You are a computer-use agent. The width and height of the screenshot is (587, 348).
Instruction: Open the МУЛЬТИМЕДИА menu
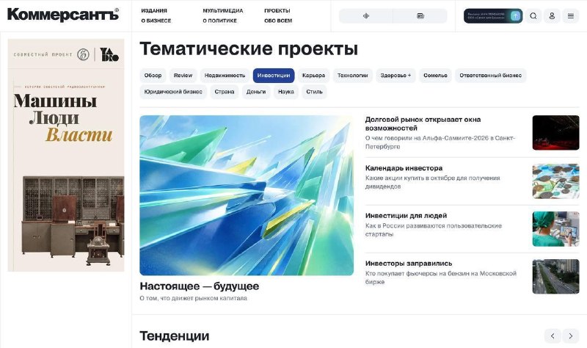[x=223, y=11]
